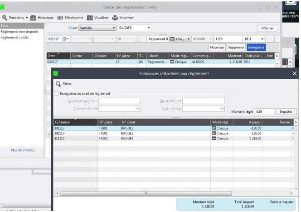Click the Montant réglé input field
Image resolution: width=301 pixels, height=212 pixels.
(x=263, y=111)
